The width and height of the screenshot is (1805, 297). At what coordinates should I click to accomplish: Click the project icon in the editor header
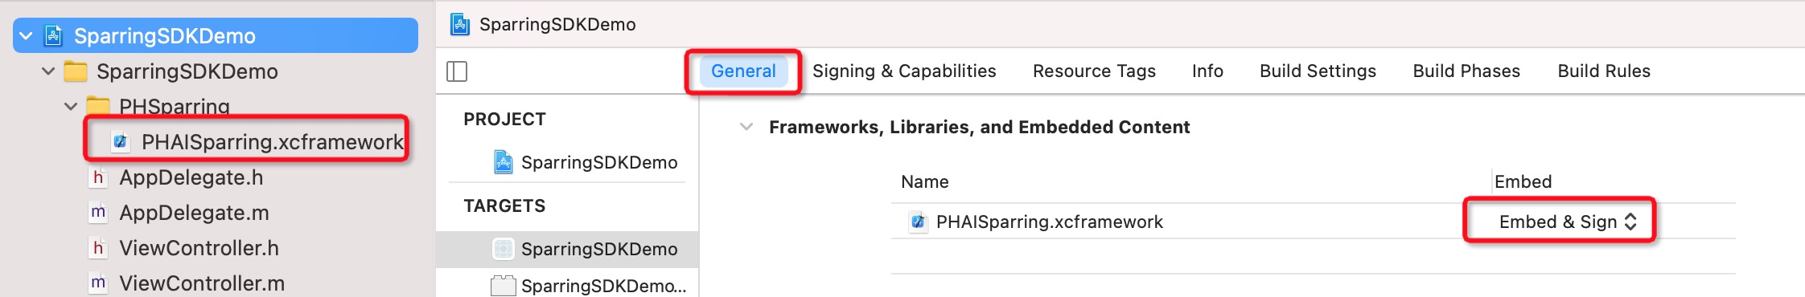tap(460, 24)
